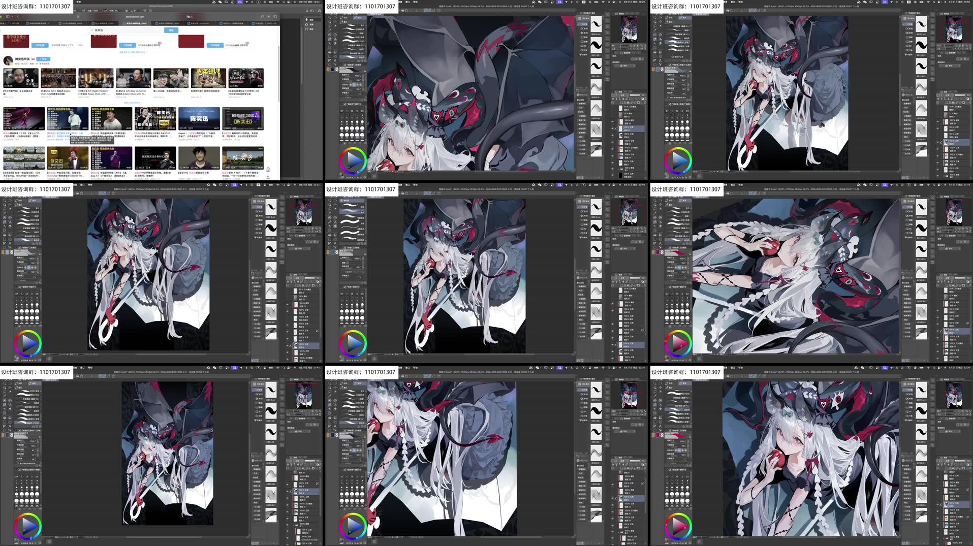The height and width of the screenshot is (546, 973).
Task: Open the browser sidebar dropdown arrow
Action: [12, 17]
